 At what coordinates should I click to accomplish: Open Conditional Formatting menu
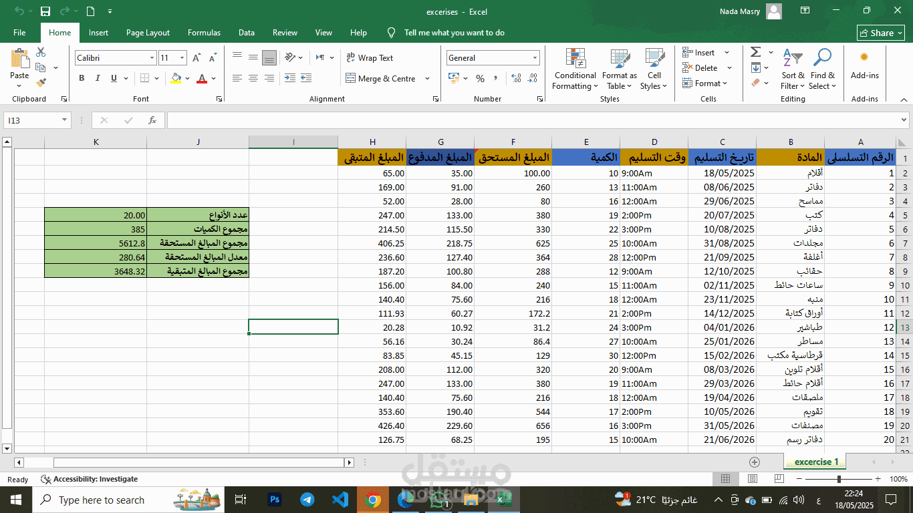click(575, 69)
